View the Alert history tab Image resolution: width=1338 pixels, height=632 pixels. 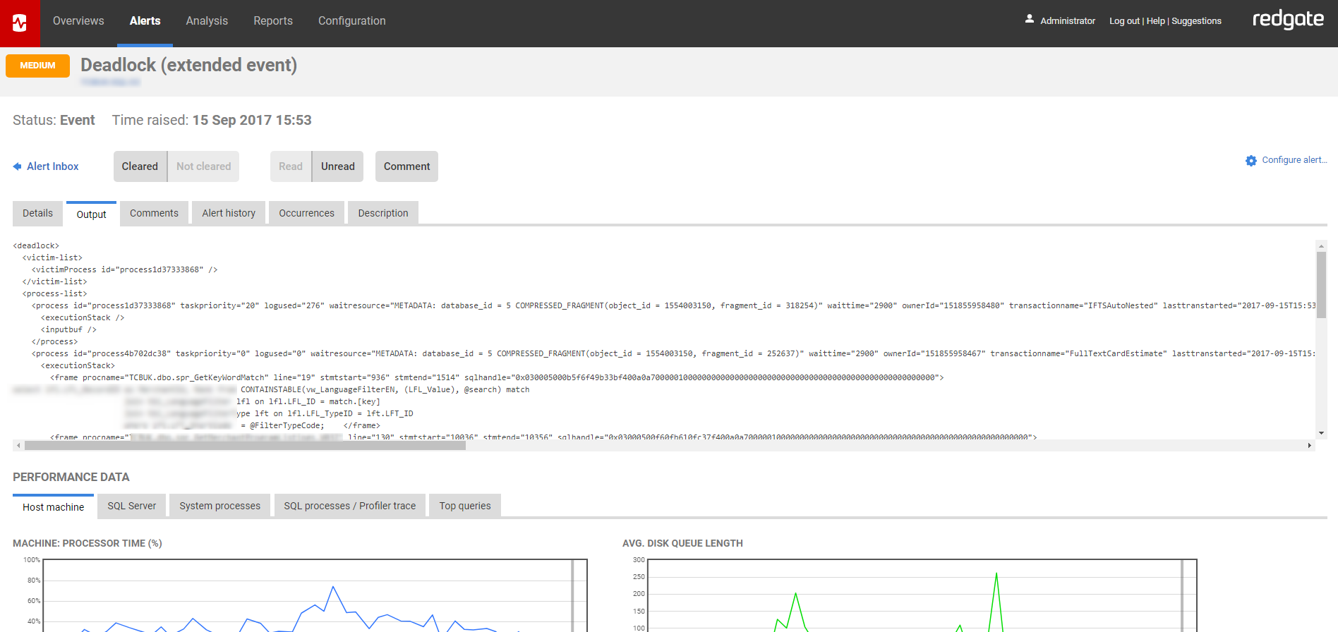click(x=229, y=213)
